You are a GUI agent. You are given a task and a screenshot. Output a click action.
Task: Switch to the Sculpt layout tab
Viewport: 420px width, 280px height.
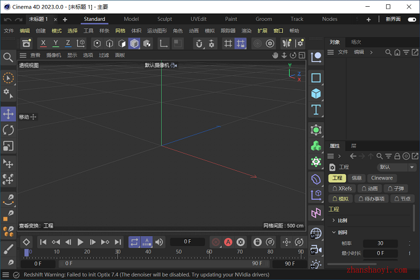coord(164,19)
